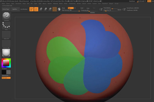Open the Zplugin menu
Screen dimensions: 154x102
point(111,4)
